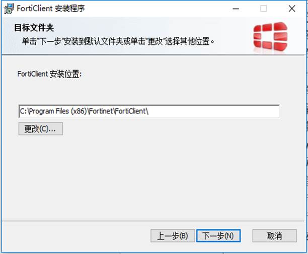The image size is (308, 254).
Task: Continue with the 下一步(N) button
Action: point(218,236)
